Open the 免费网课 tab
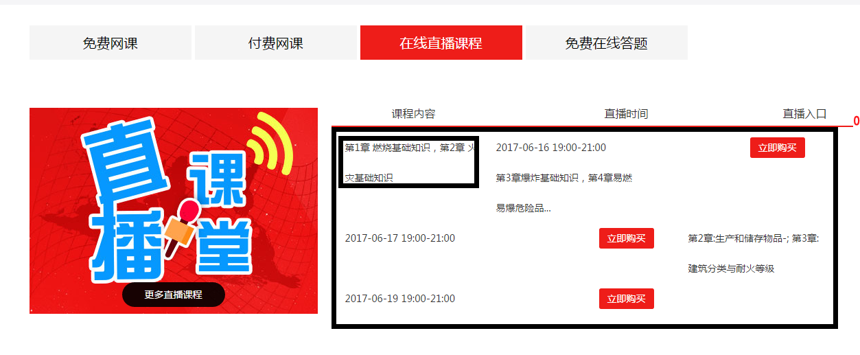 point(111,43)
